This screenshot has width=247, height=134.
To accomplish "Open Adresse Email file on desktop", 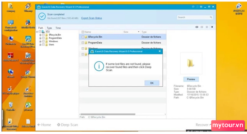I will (28, 123).
